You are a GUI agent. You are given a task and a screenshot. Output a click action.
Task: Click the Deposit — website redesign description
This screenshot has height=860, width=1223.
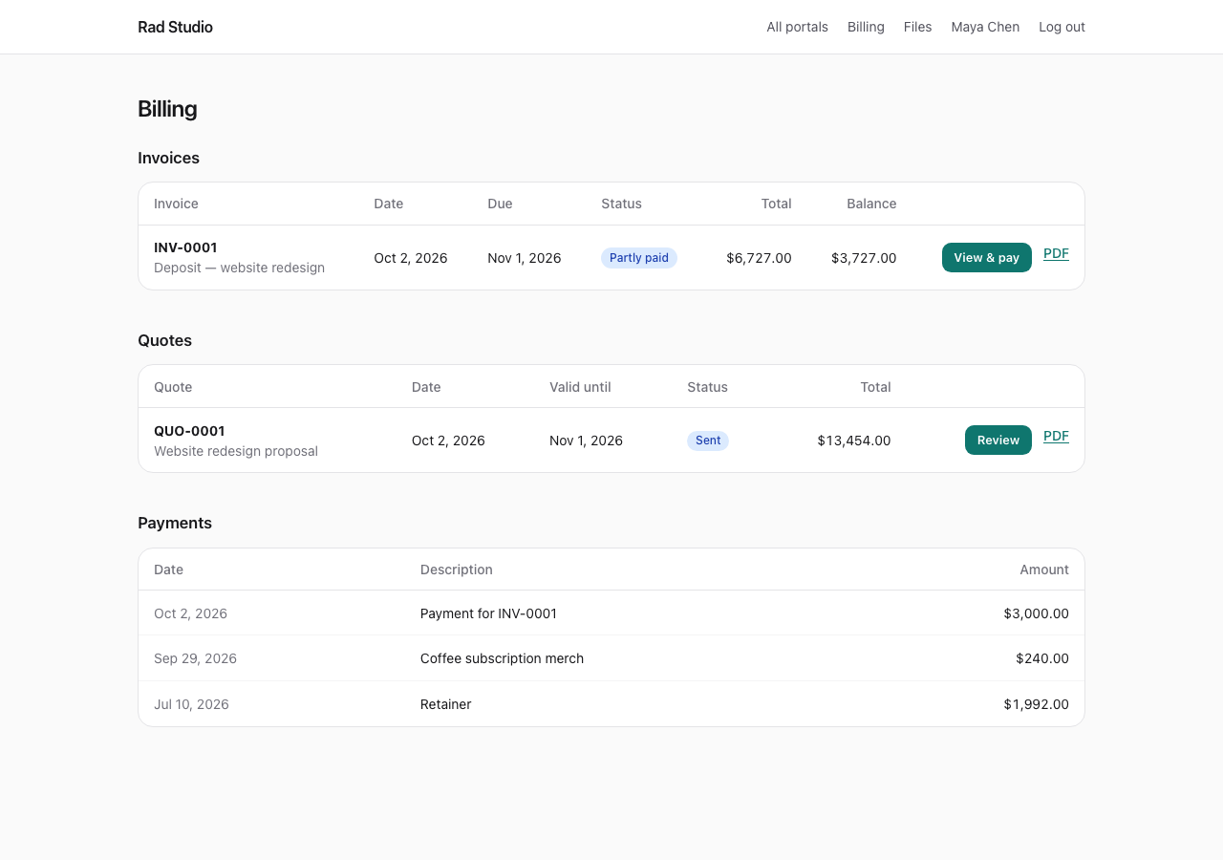239,268
